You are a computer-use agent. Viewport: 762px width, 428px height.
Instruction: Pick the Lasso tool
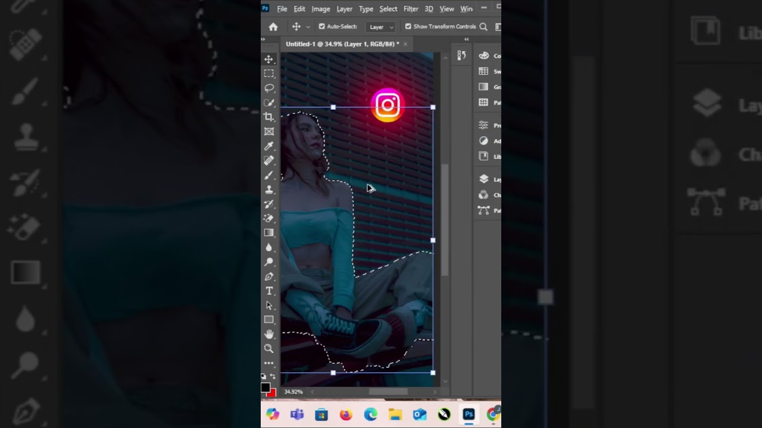click(x=269, y=88)
